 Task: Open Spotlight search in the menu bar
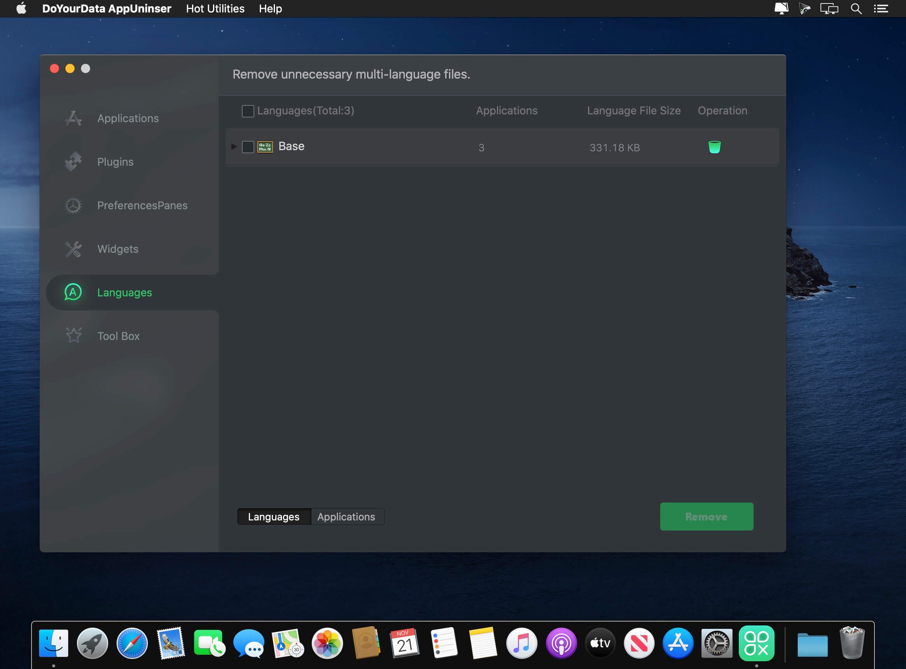[856, 8]
